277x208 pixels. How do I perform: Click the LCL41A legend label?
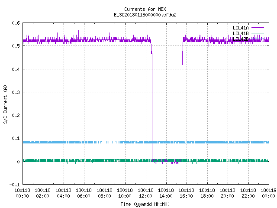click(241, 28)
